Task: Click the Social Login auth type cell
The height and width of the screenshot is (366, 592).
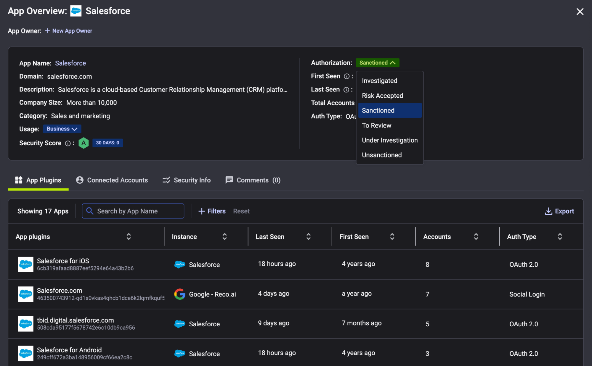Action: click(x=527, y=294)
